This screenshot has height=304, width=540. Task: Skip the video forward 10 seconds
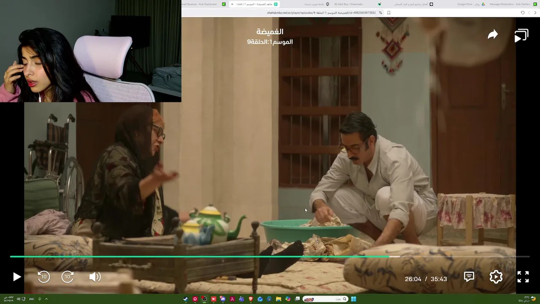tap(67, 277)
